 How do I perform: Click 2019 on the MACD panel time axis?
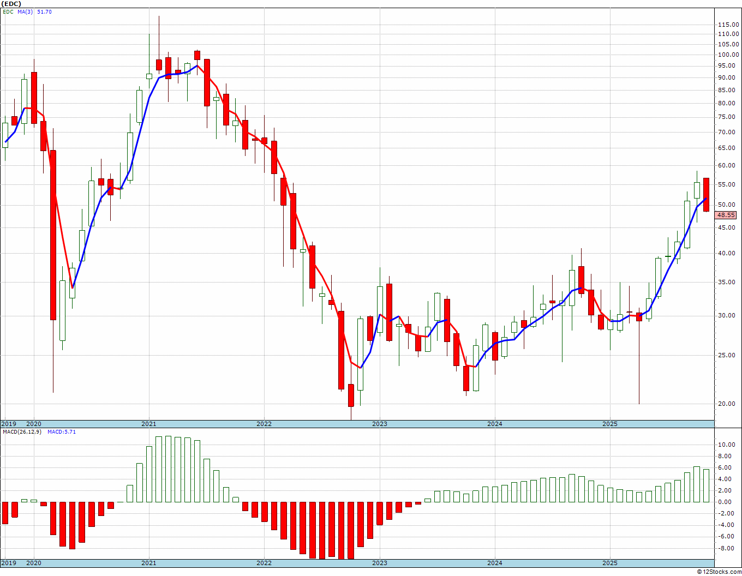click(x=8, y=563)
